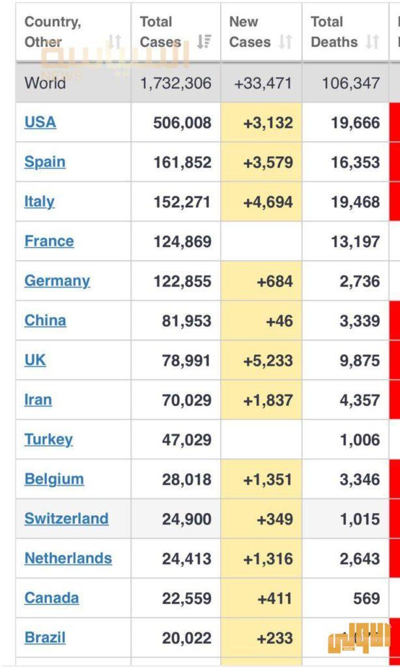This screenshot has height=667, width=400.
Task: Open the UK country link
Action: tap(35, 360)
